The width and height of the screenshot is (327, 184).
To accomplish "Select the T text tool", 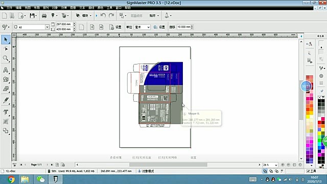I will pyautogui.click(x=6, y=112).
